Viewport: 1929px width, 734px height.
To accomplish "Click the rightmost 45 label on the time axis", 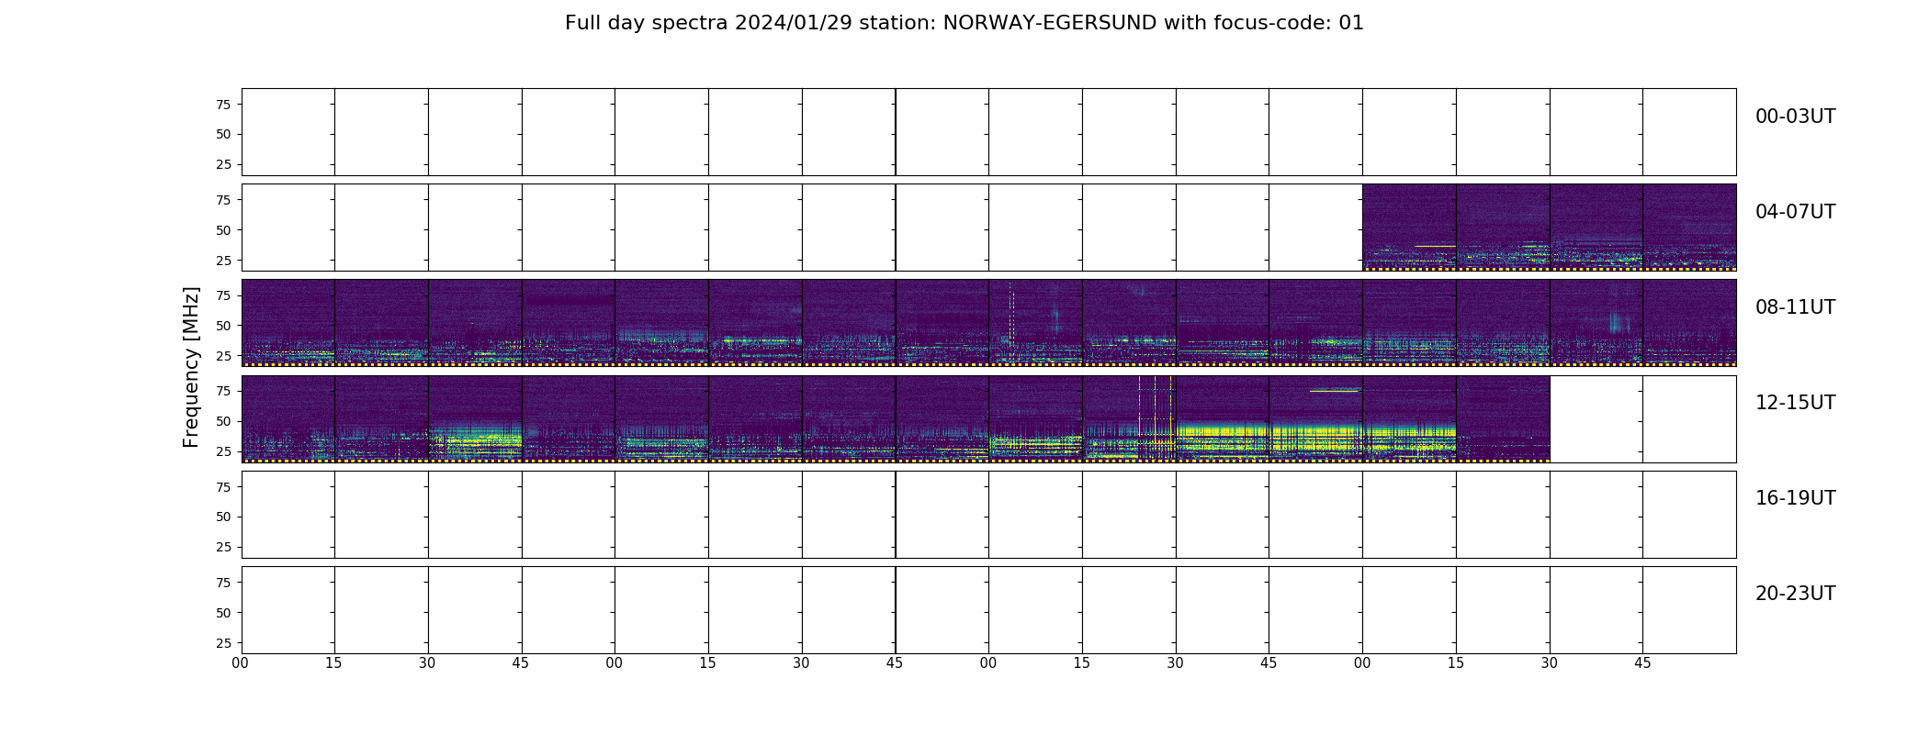I will click(1642, 663).
